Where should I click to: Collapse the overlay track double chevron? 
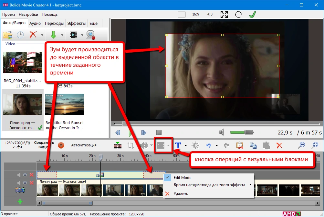25,175
